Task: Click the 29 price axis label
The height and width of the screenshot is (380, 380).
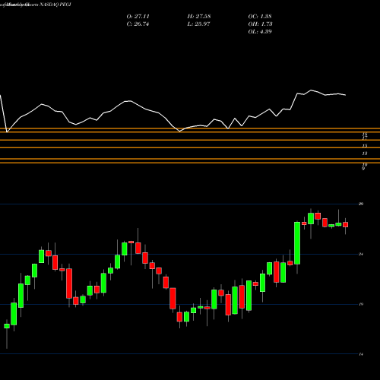Action: click(x=361, y=204)
